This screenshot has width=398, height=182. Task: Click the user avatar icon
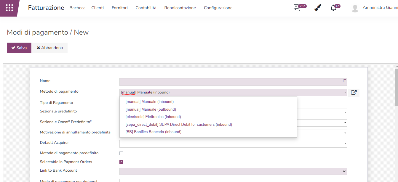(355, 8)
